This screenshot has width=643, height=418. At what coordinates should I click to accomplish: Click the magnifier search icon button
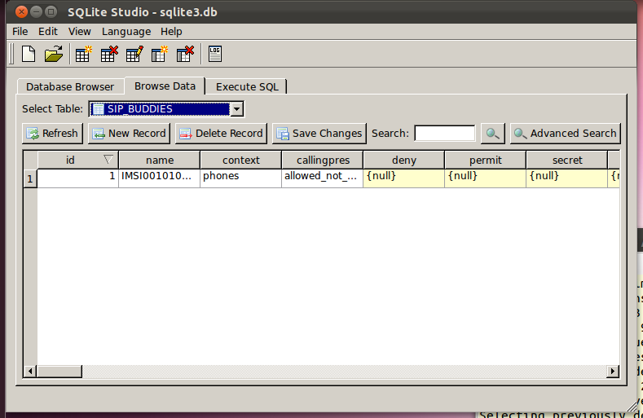click(x=493, y=134)
